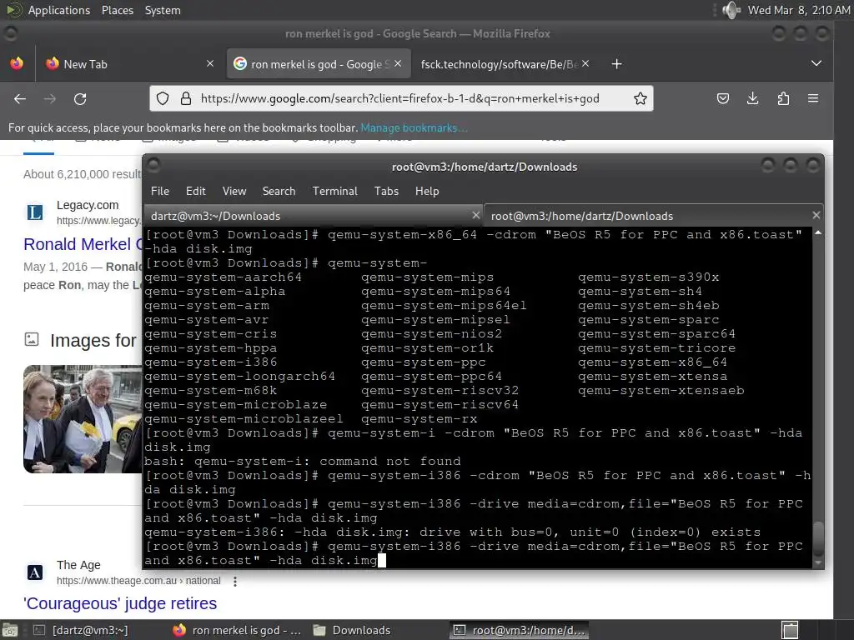Bookmark this page with the star icon
854x640 pixels.
(x=640, y=98)
